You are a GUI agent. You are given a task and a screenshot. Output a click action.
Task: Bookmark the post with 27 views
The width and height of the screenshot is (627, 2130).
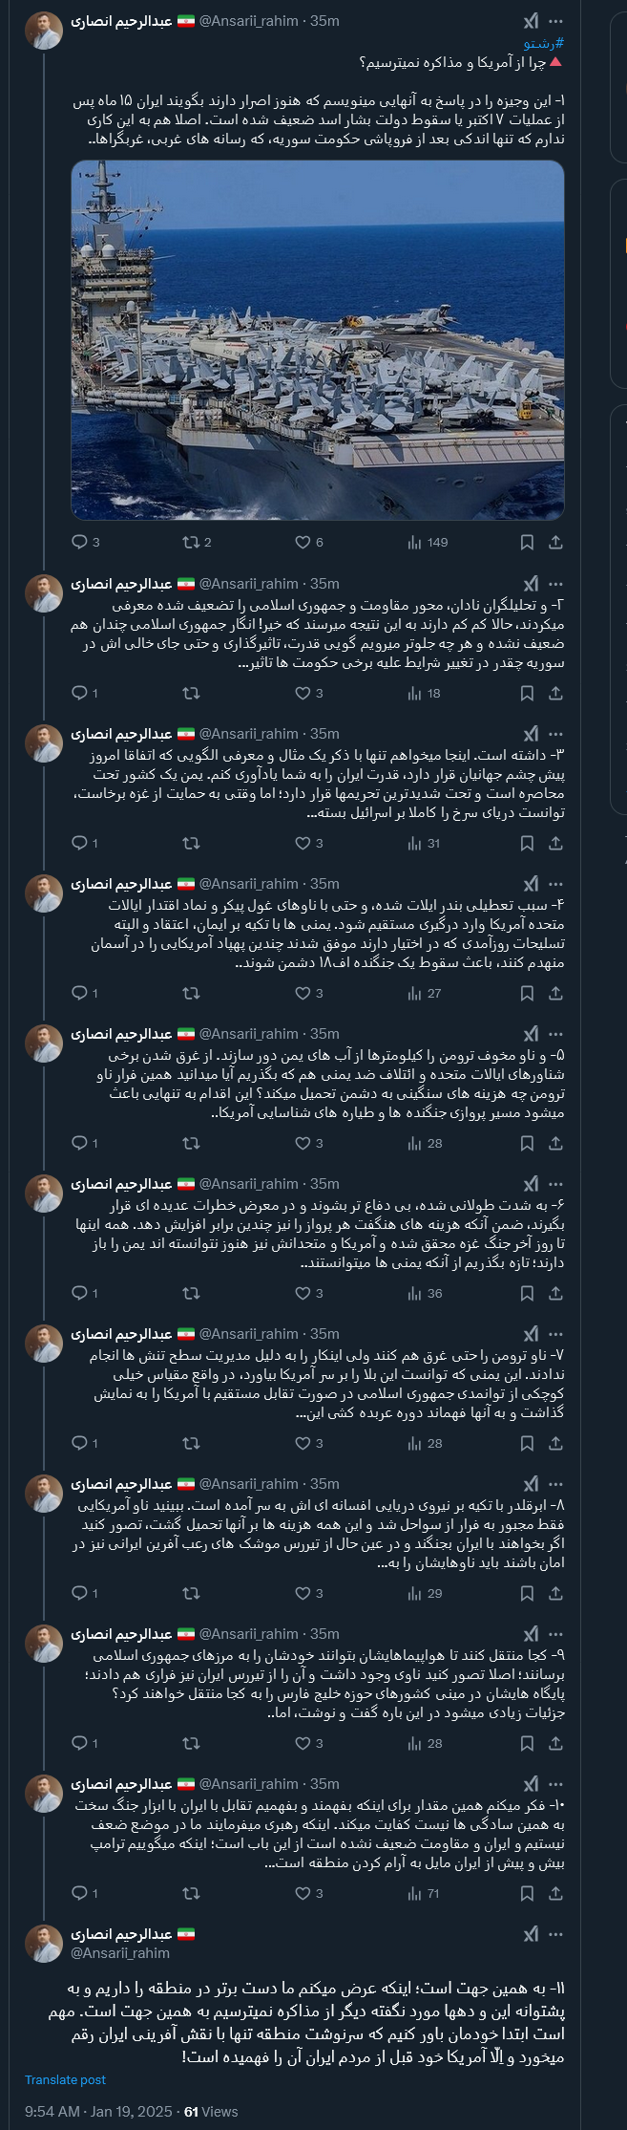point(527,993)
